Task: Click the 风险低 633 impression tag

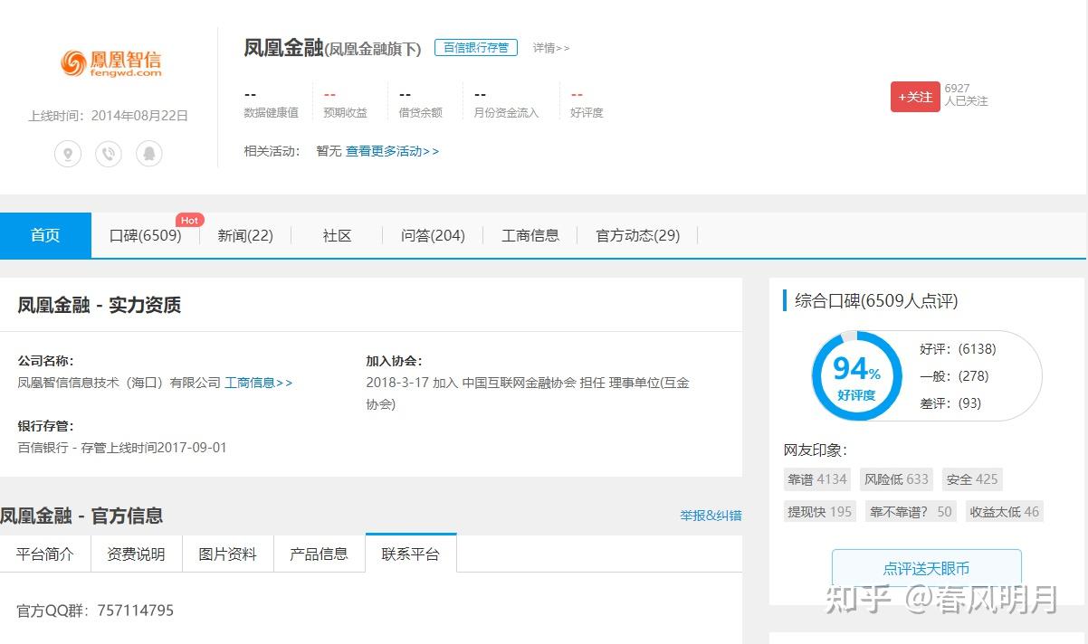Action: click(896, 479)
